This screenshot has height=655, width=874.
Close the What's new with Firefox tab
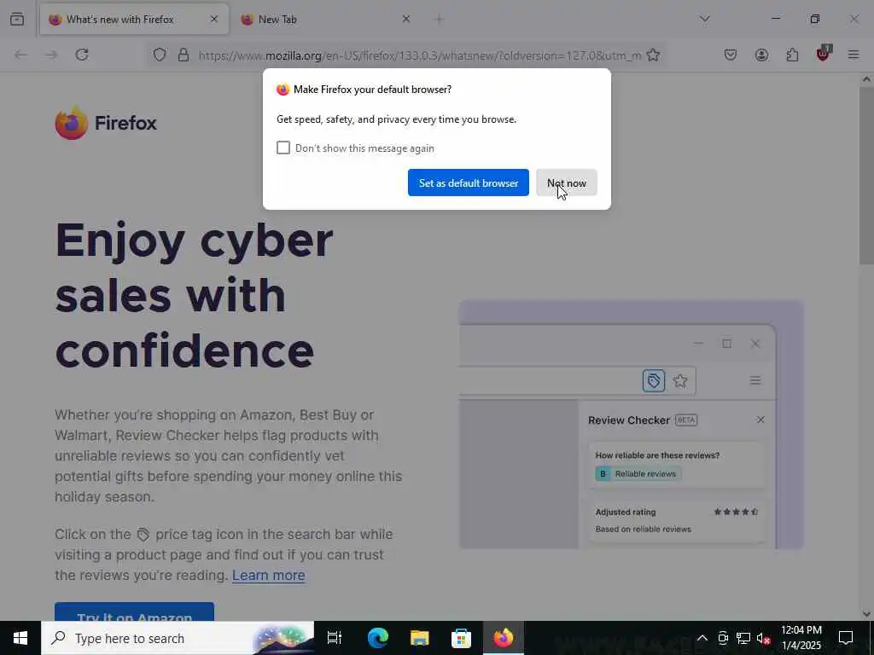click(x=214, y=19)
